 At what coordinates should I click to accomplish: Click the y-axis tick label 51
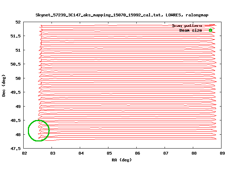coord(18,50)
